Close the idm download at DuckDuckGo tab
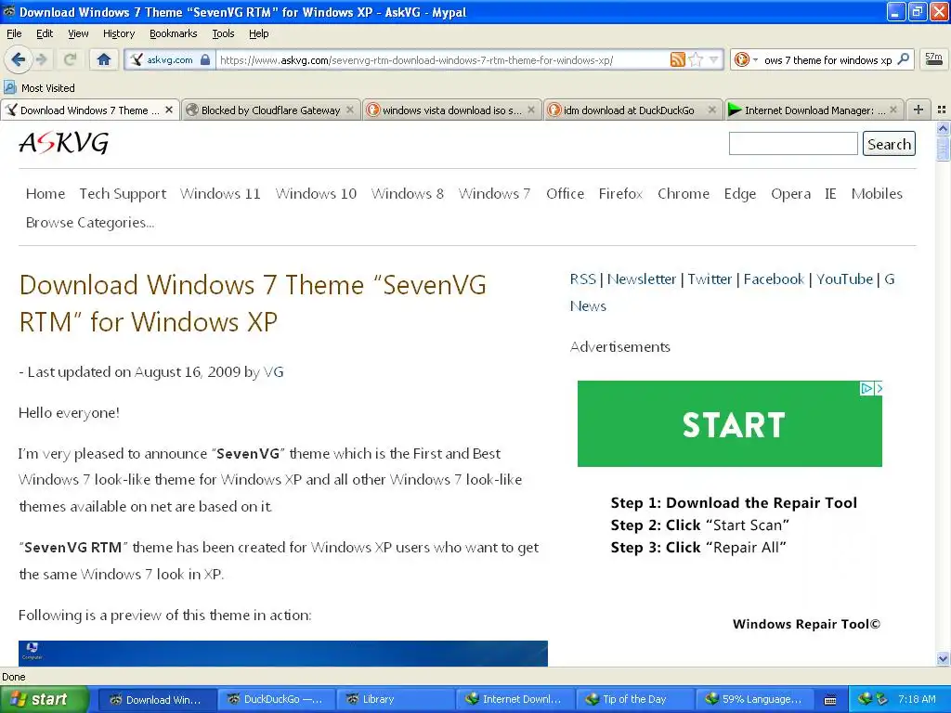 click(x=712, y=110)
